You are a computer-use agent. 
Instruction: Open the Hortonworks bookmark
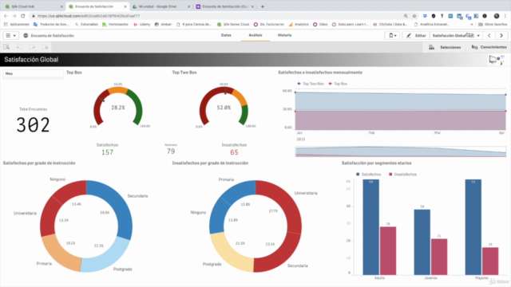(x=115, y=25)
